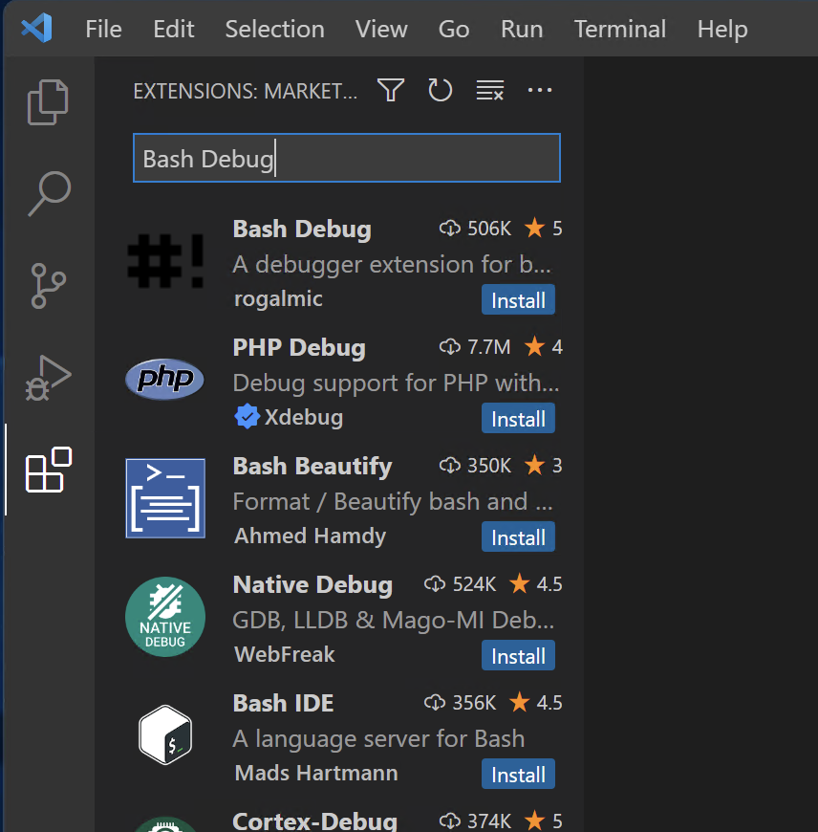The width and height of the screenshot is (818, 832).
Task: Click the Bash Beautify extension thumbnail
Action: 165,498
